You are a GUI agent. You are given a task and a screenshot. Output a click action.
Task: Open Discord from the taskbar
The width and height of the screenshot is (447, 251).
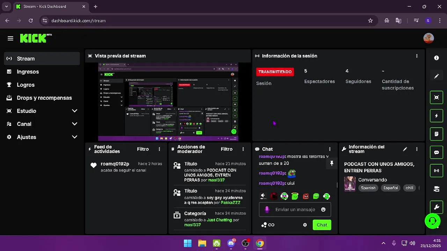coord(231,243)
